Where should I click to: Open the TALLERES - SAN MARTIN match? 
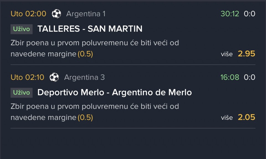[x=90, y=28]
